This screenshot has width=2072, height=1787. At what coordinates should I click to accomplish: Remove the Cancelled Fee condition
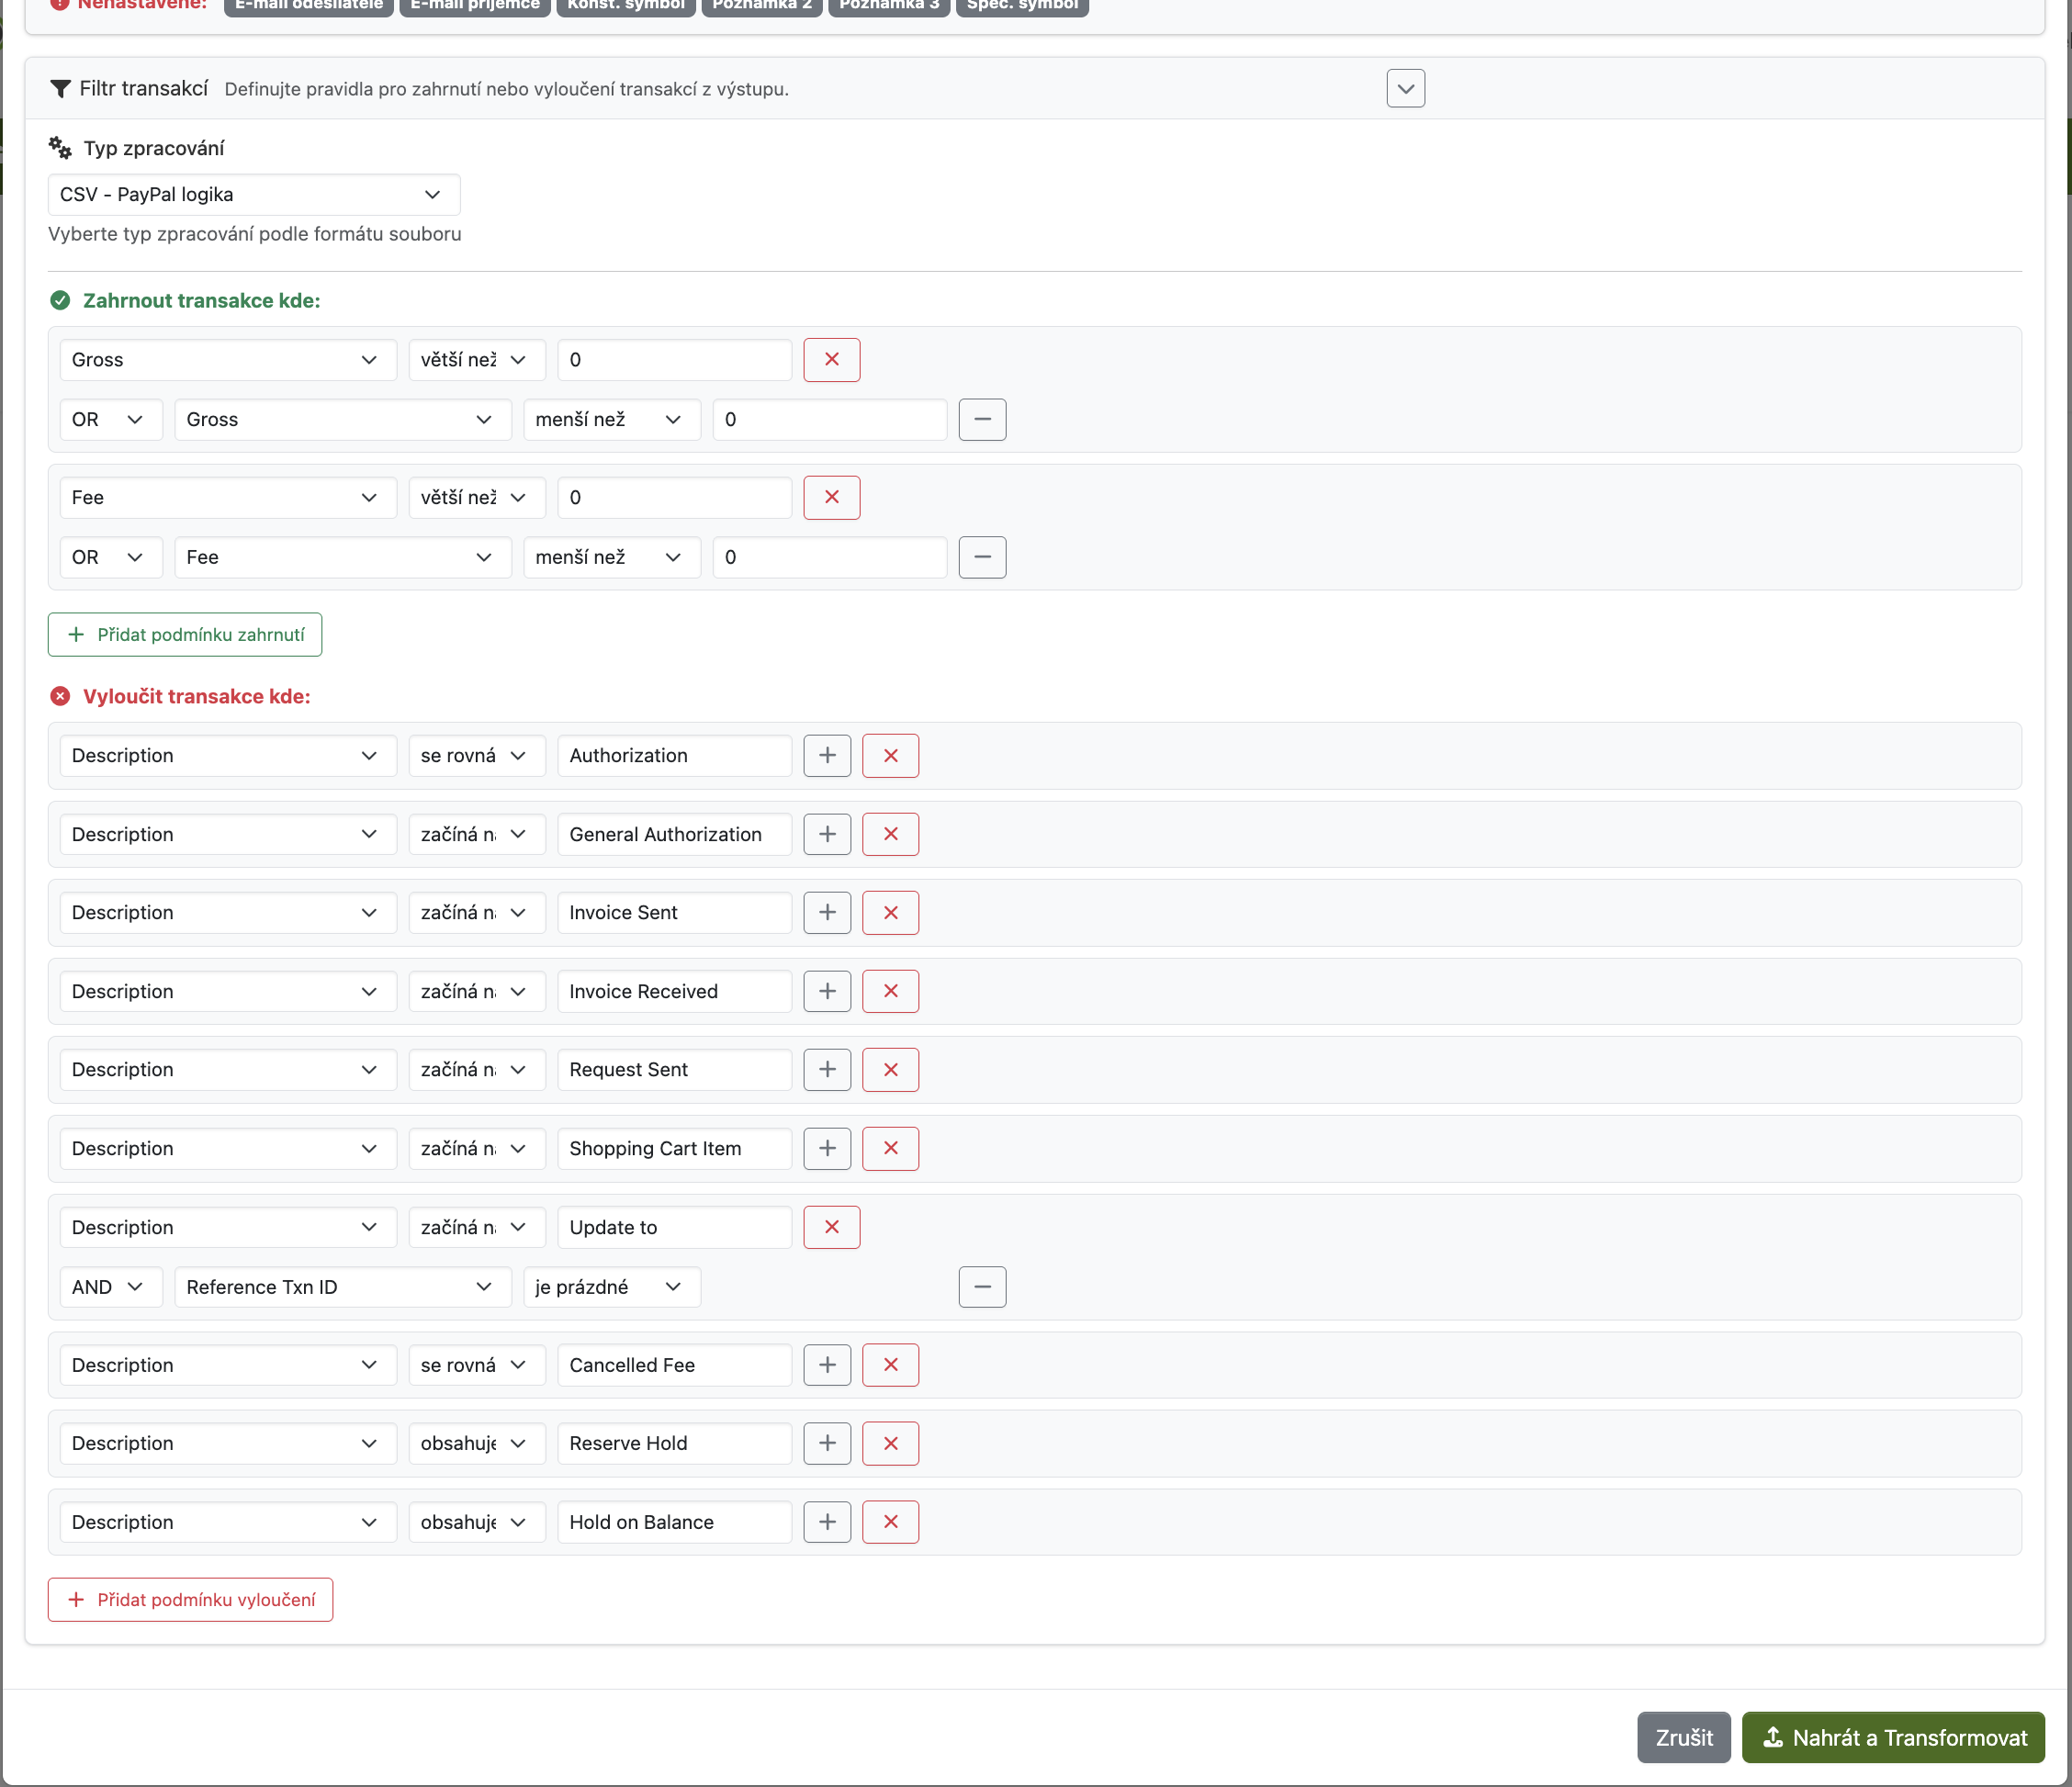[x=889, y=1364]
